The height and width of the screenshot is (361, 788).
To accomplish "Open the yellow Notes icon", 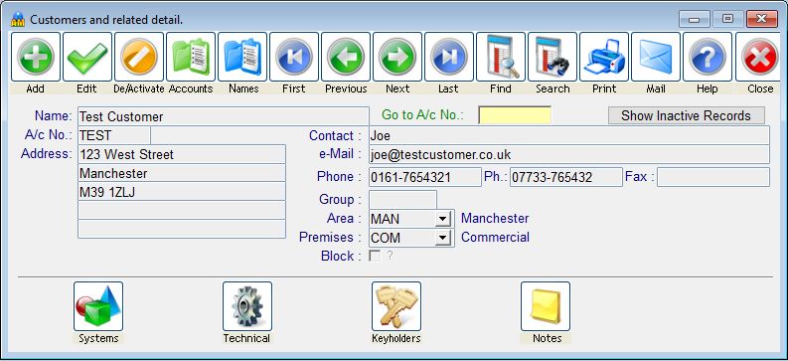I will point(546,306).
